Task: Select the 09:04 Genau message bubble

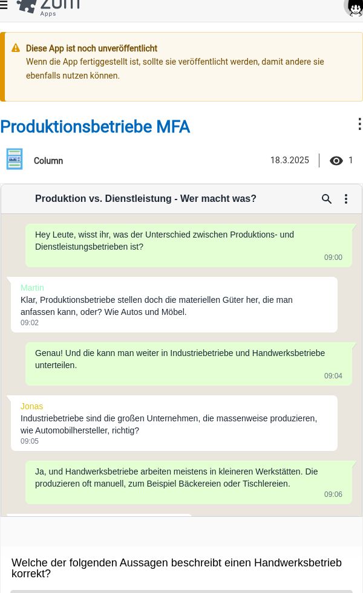Action: click(189, 364)
